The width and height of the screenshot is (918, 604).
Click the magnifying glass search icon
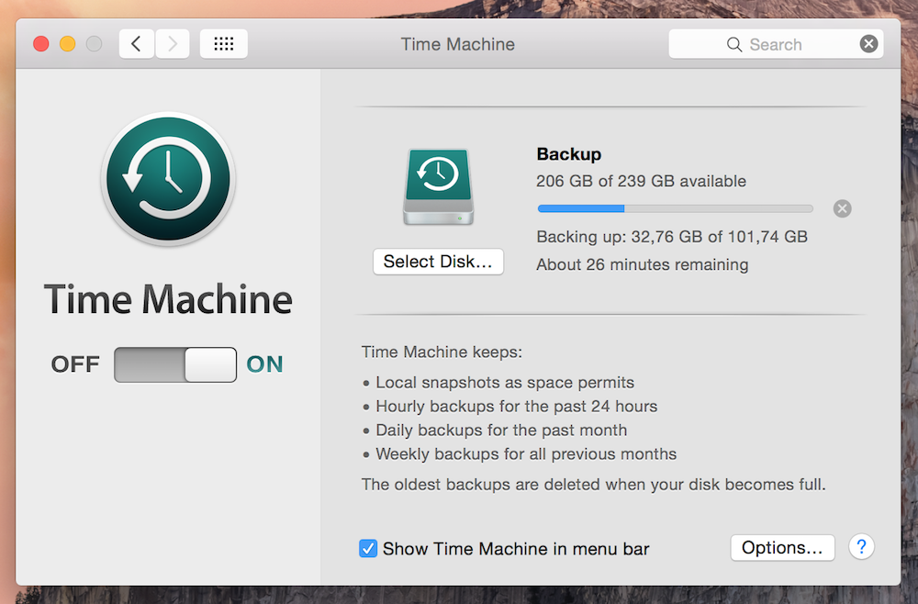point(733,44)
